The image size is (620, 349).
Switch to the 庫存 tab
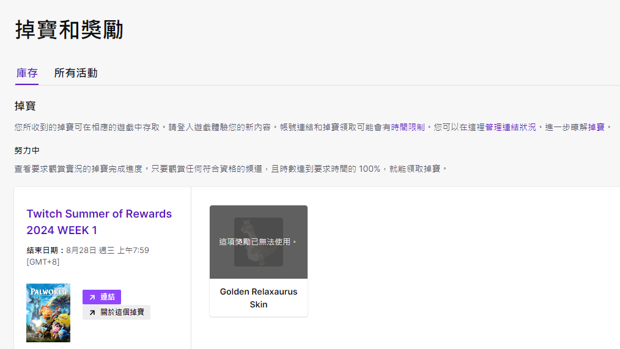coord(27,73)
